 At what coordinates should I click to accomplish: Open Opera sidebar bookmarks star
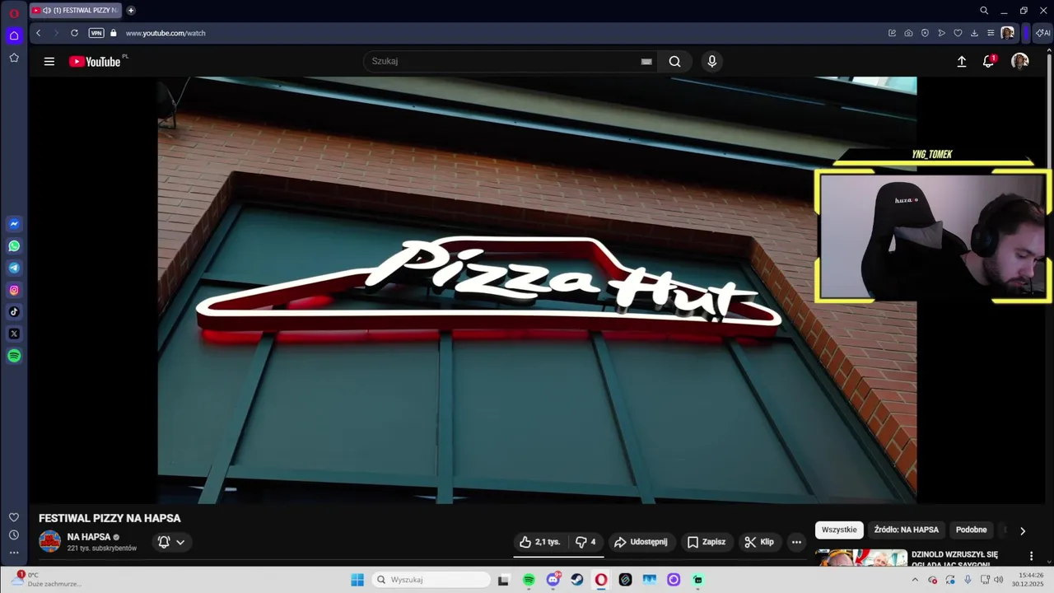14,58
